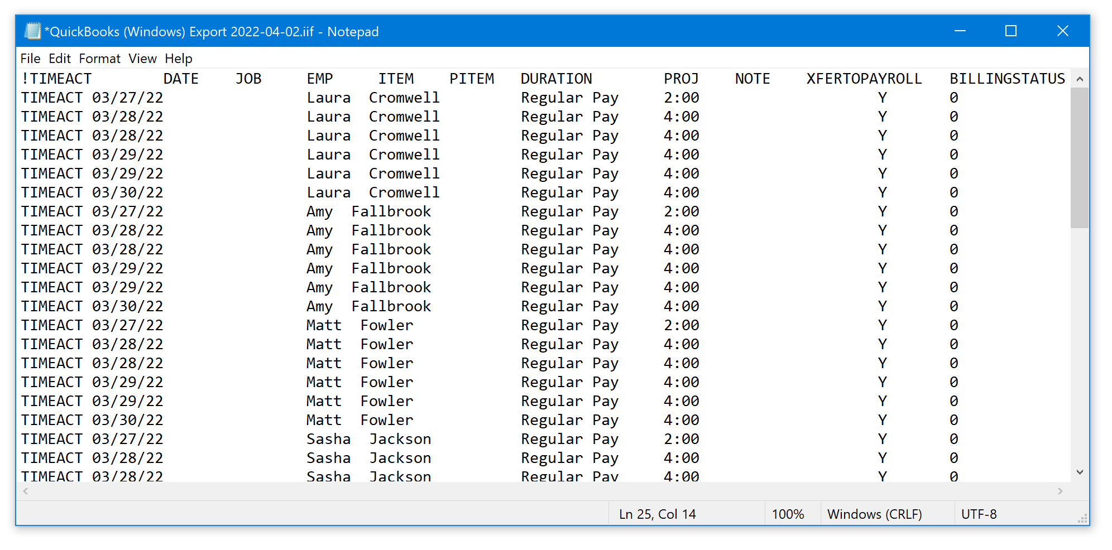The image size is (1112, 550).
Task: Click '2:00' in Amy Fallbrook's 03/27/22 row
Action: [682, 211]
